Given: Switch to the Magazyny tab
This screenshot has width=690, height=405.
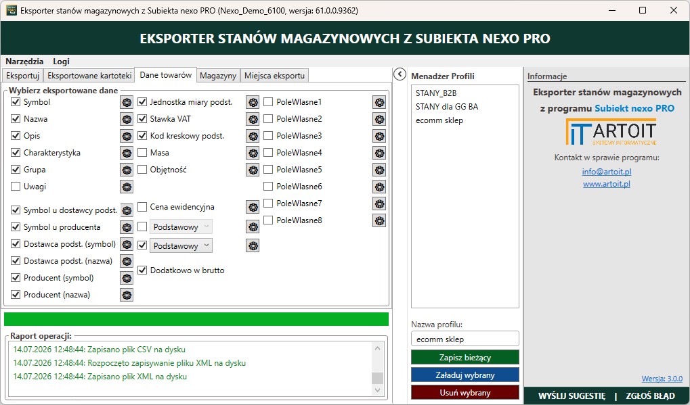Looking at the screenshot, I should [x=218, y=76].
